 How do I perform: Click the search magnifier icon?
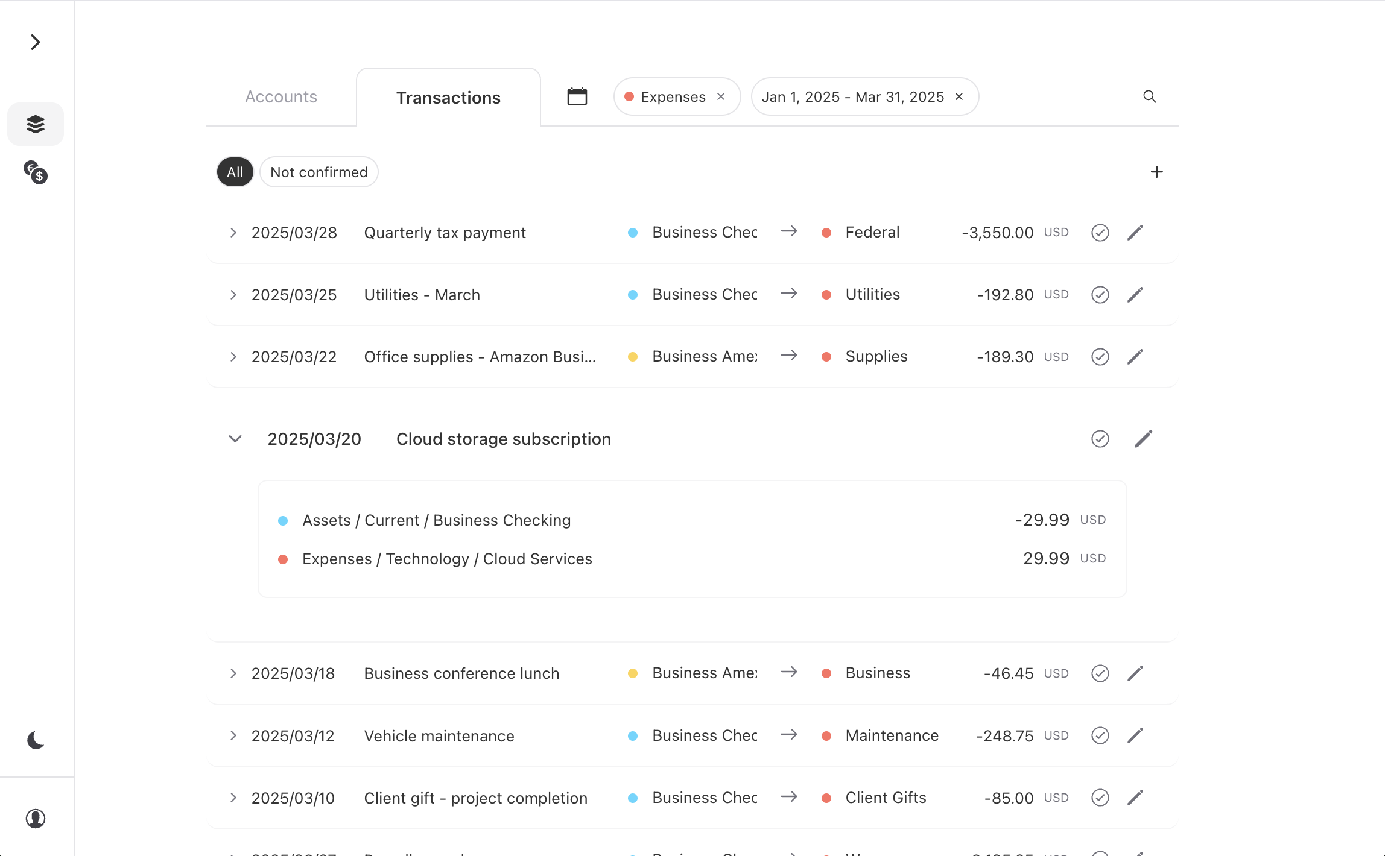click(1149, 96)
